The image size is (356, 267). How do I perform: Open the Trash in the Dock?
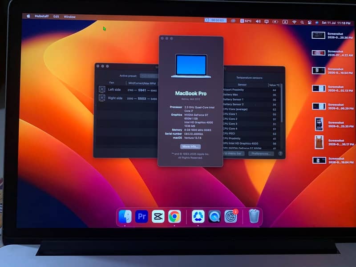coord(254,216)
